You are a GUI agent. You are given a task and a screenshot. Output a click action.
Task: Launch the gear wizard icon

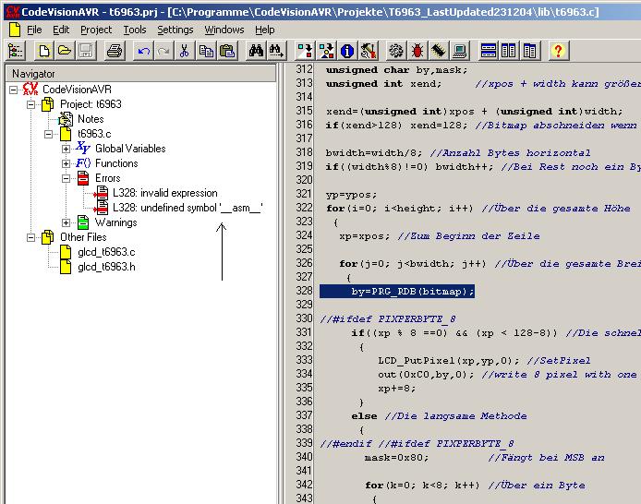[396, 51]
